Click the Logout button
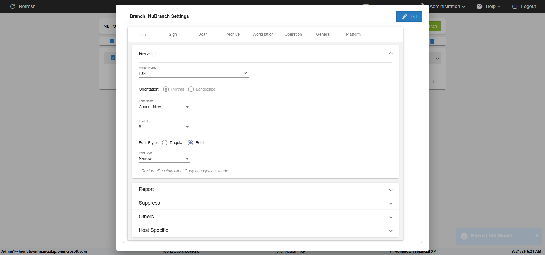This screenshot has width=545, height=255. coord(524,7)
